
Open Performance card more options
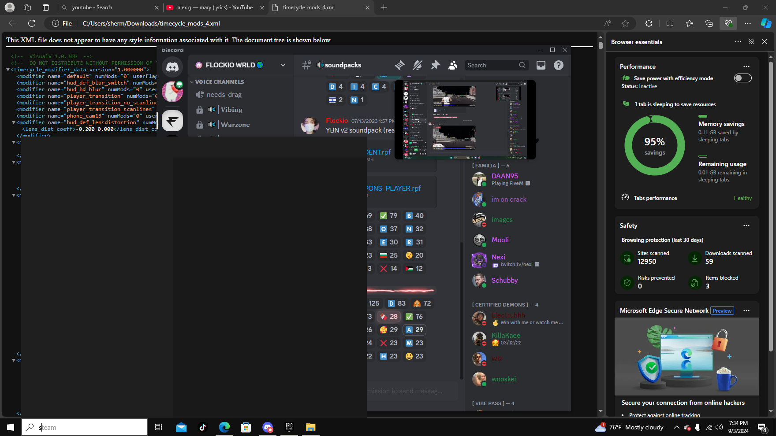tap(746, 67)
